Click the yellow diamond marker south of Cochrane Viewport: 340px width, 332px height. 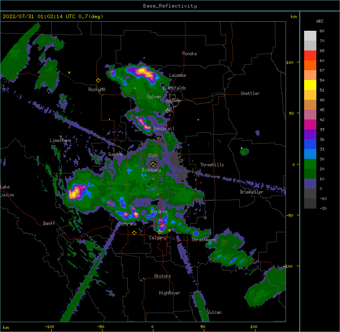click(134, 233)
